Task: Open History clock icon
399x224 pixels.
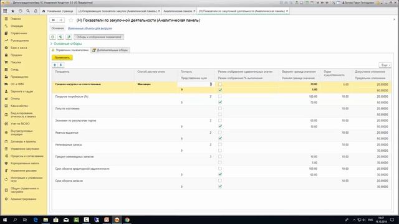Action: coord(21,11)
